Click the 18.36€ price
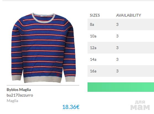This screenshot has height=114, width=154. pos(71,107)
